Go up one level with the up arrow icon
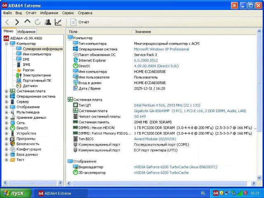The height and width of the screenshot is (198, 264). (27, 21)
